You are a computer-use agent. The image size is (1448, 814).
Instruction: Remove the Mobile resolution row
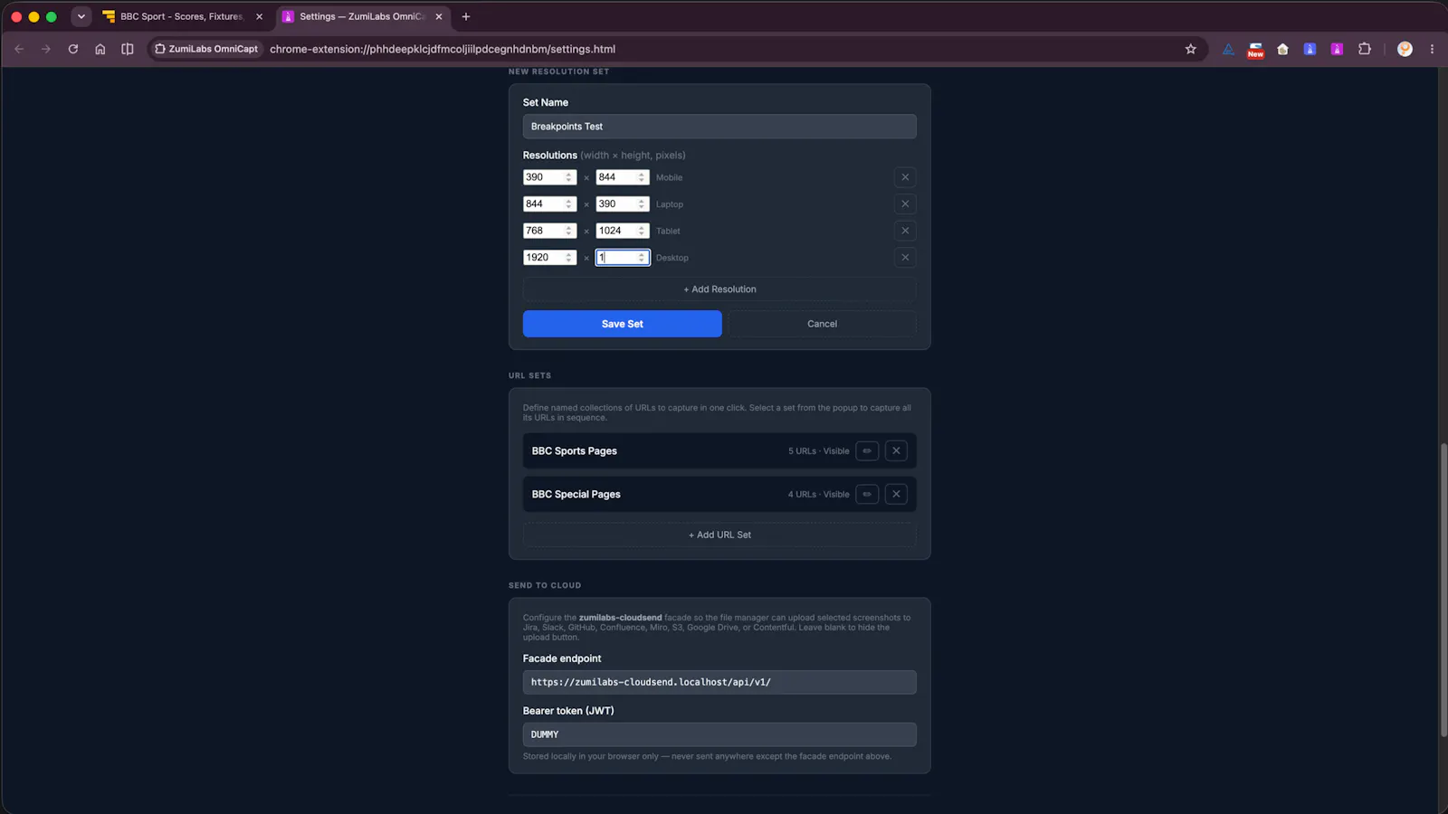[905, 177]
